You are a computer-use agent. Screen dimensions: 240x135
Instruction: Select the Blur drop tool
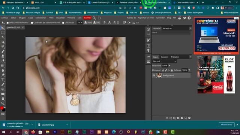click(x=3, y=70)
